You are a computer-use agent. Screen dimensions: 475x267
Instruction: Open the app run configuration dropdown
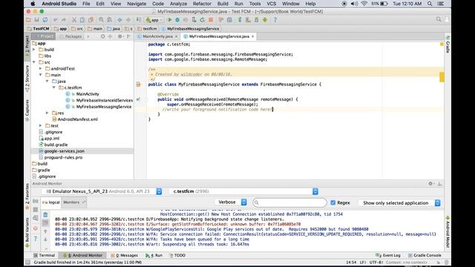point(154,20)
